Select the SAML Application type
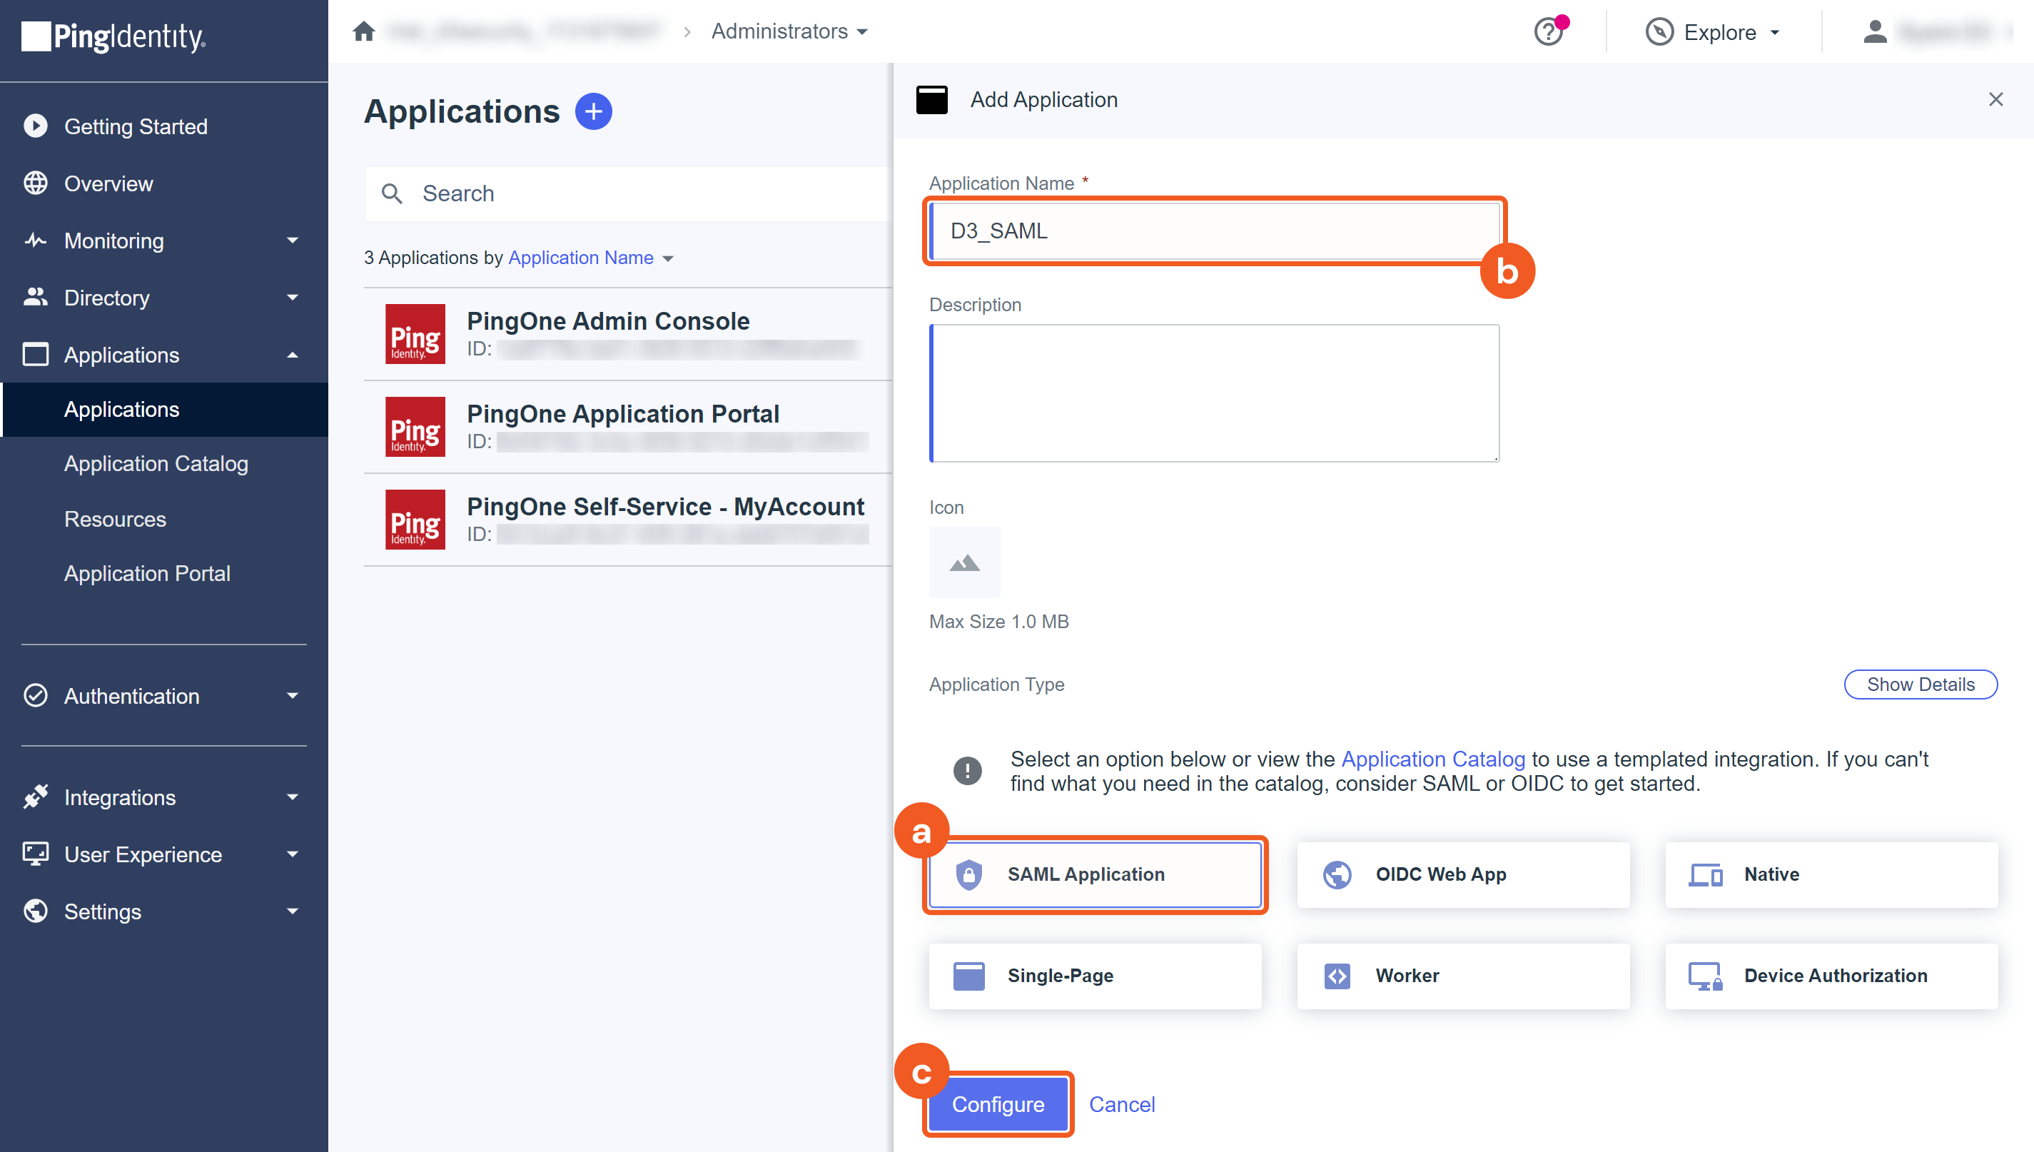The height and width of the screenshot is (1152, 2034). pyautogui.click(x=1095, y=874)
